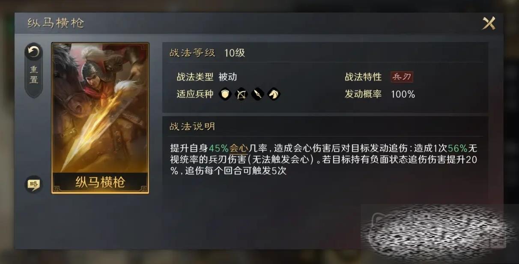The height and width of the screenshot is (264, 519).
Task: Select the spear troop type icon
Action: tap(257, 94)
